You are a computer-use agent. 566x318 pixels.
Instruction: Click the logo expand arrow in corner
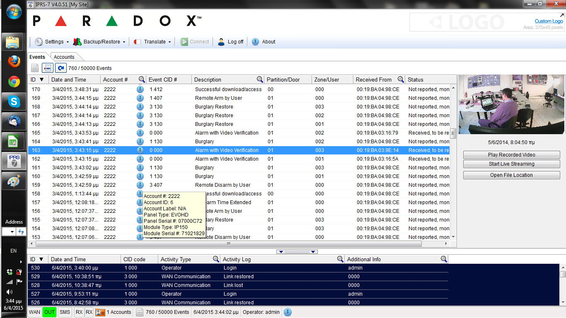point(561,15)
